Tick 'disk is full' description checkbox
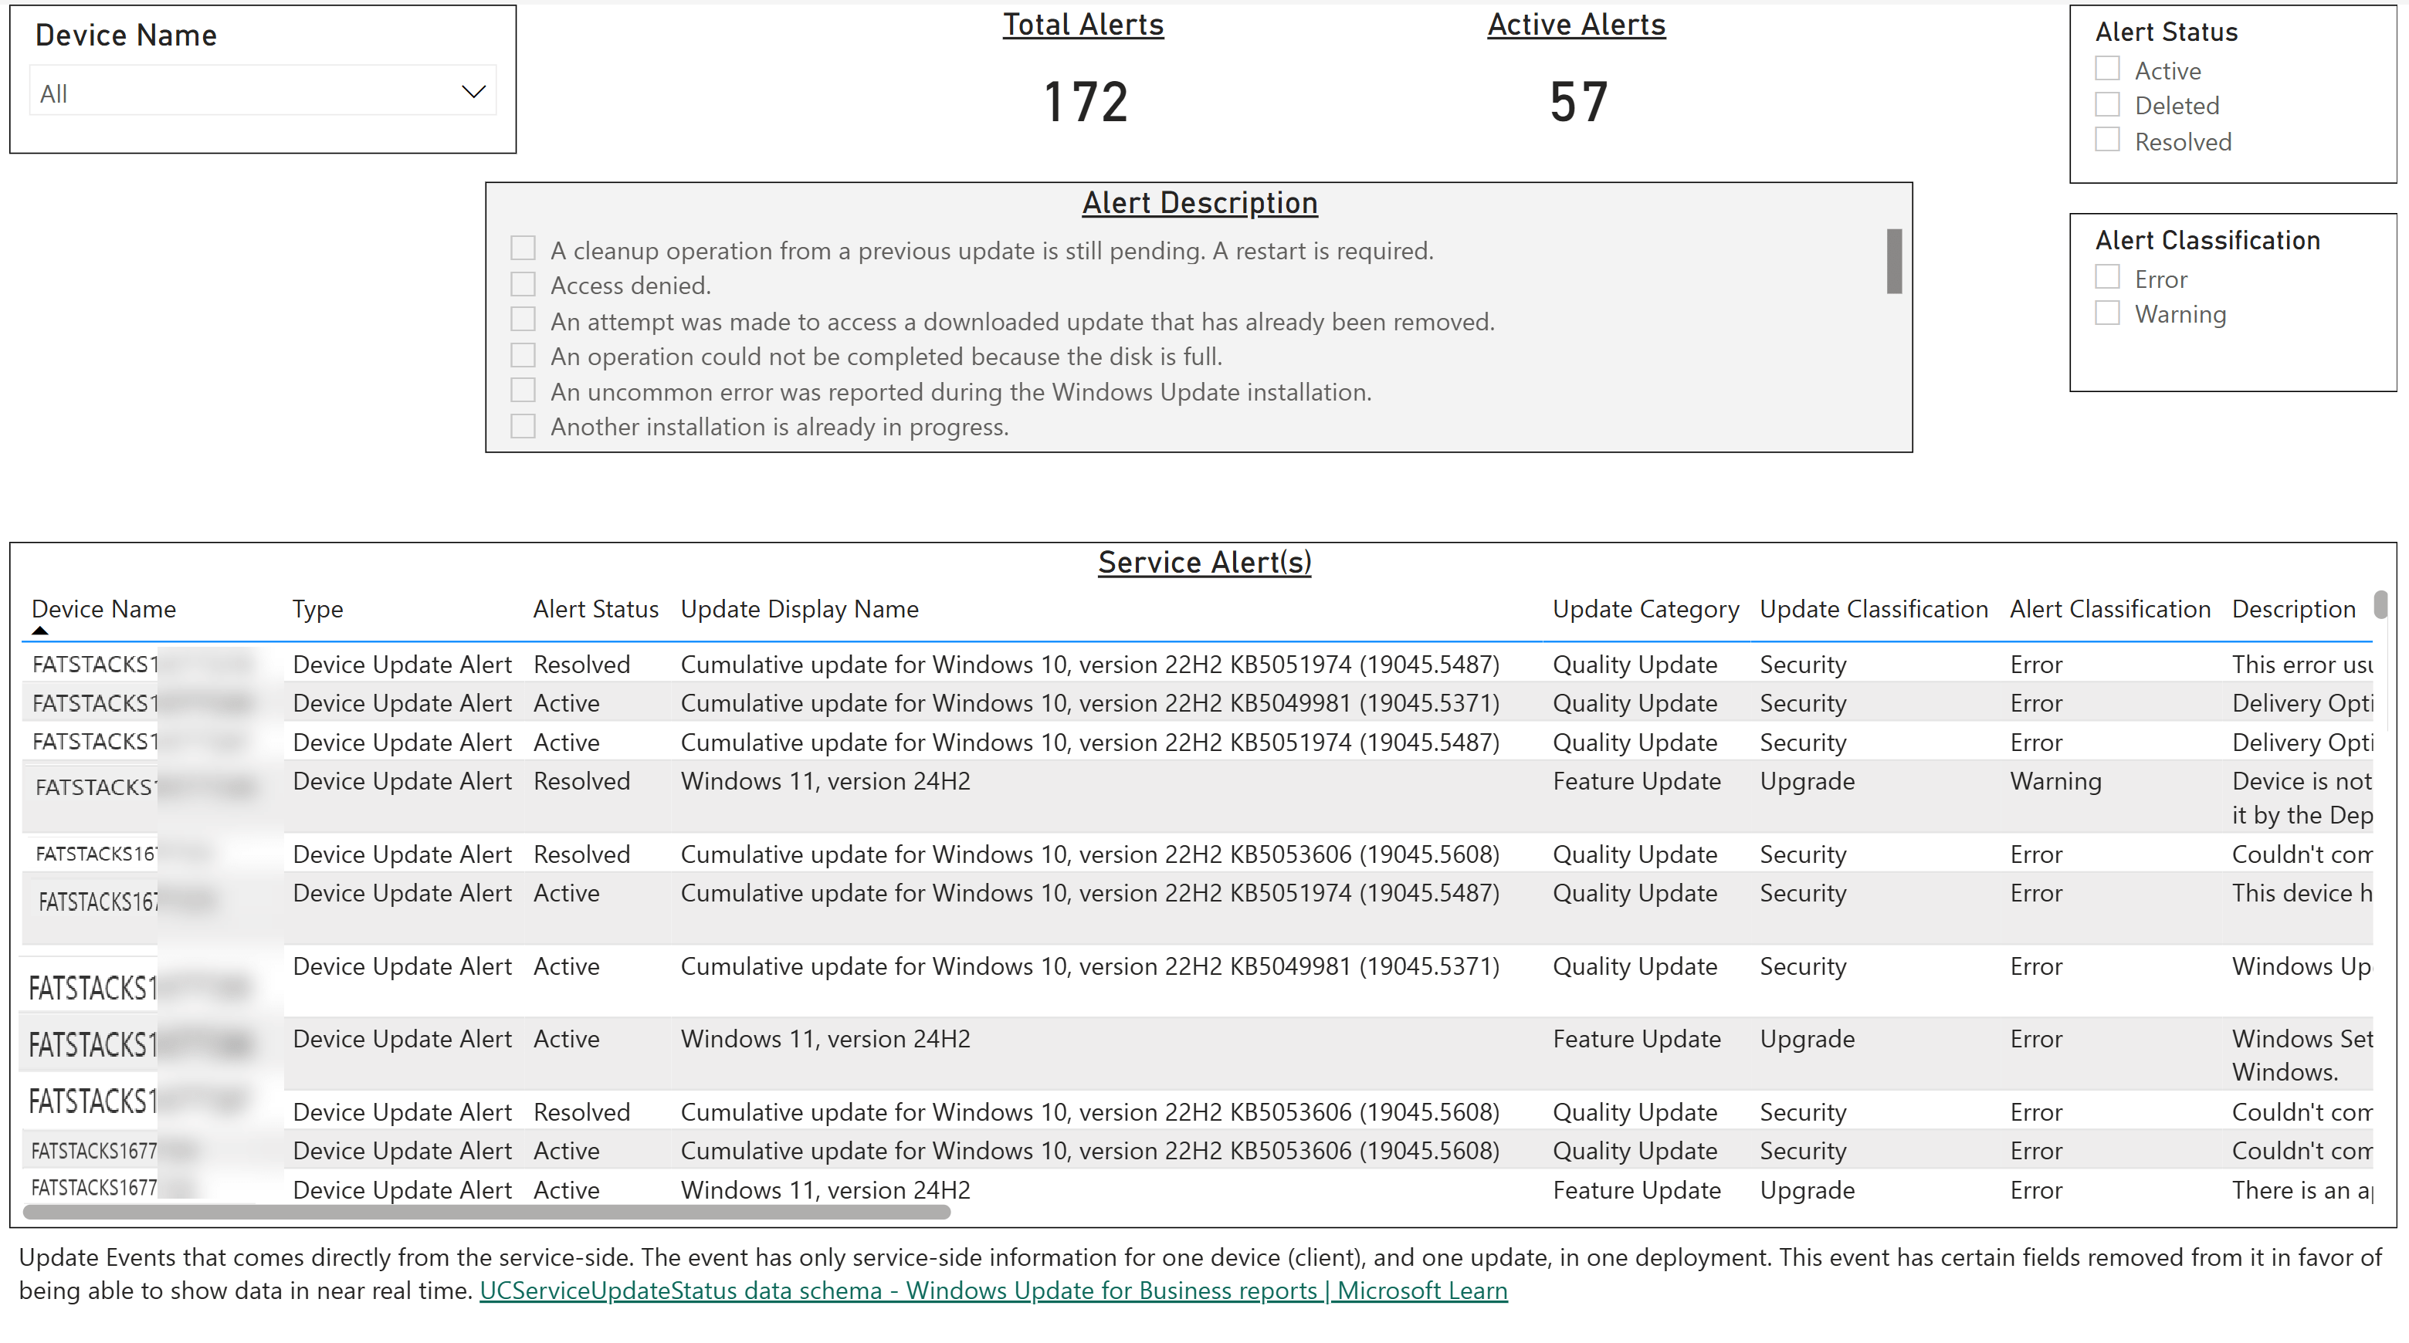The width and height of the screenshot is (2409, 1343). pos(523,355)
